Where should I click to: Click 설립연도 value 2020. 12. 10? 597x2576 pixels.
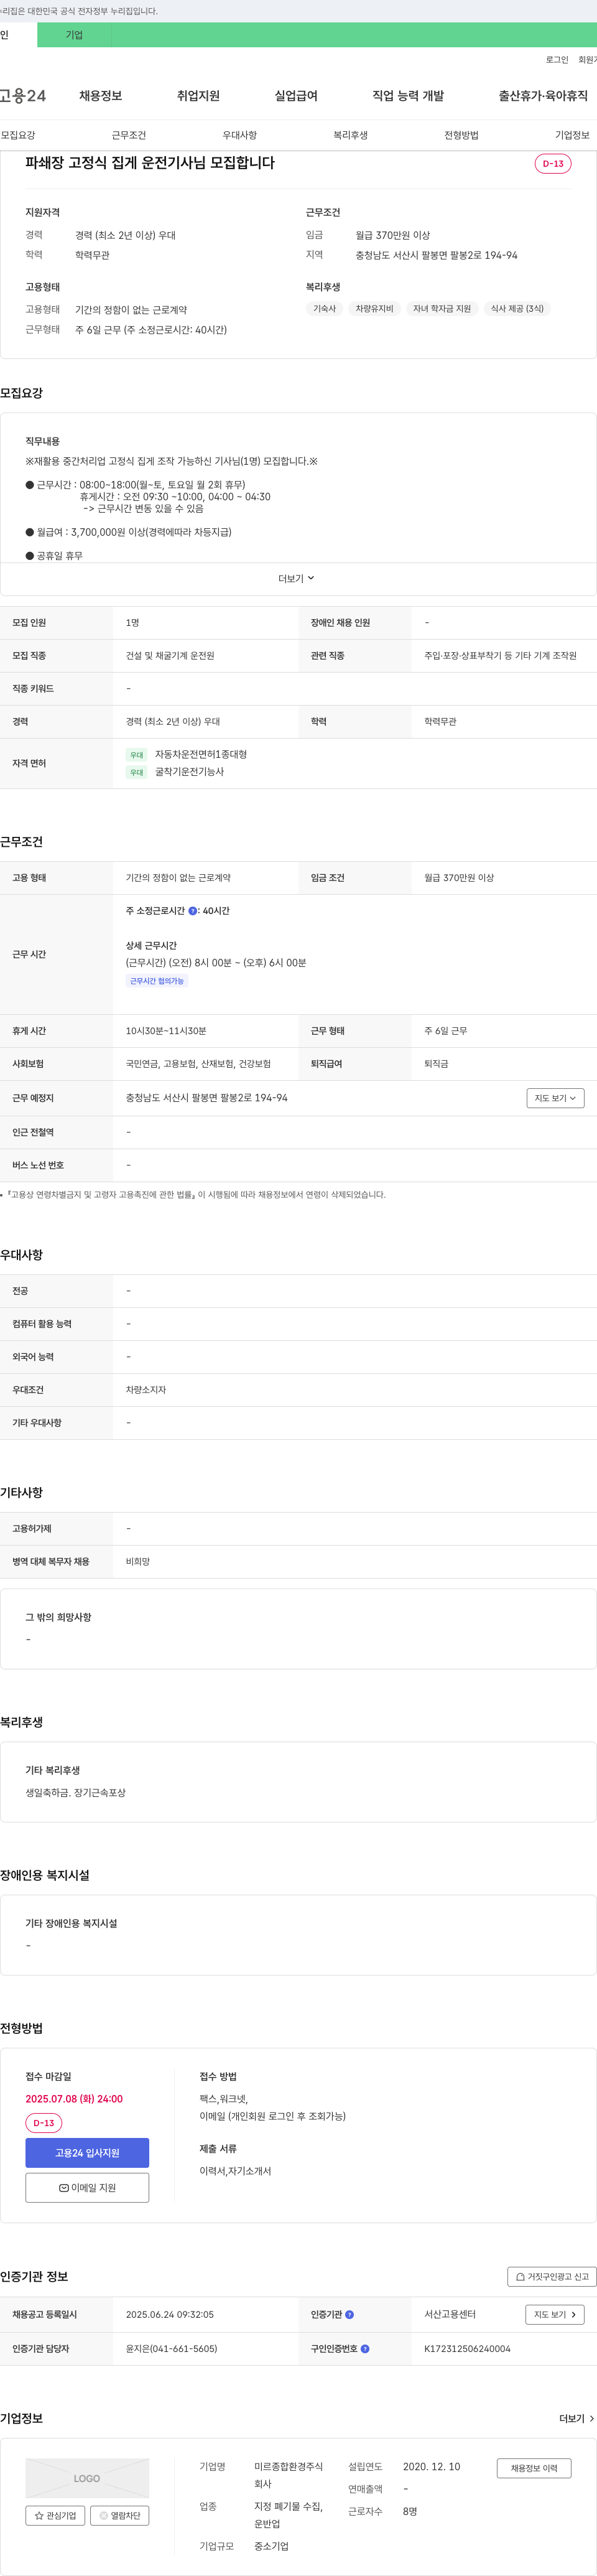click(432, 2467)
